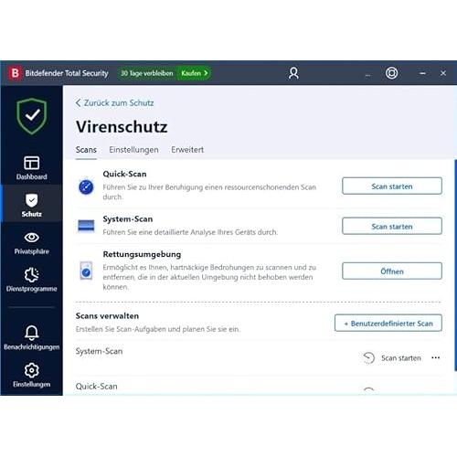Click the Bitdefender B logo

click(15, 73)
